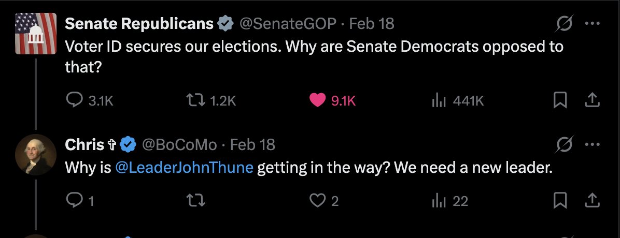Open replies on the Senate Republicans post

pyautogui.click(x=90, y=101)
